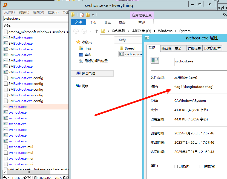Click the Speech folder icon

click(x=122, y=48)
